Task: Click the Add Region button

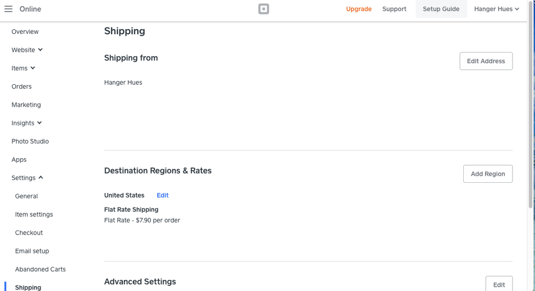Action: [487, 174]
